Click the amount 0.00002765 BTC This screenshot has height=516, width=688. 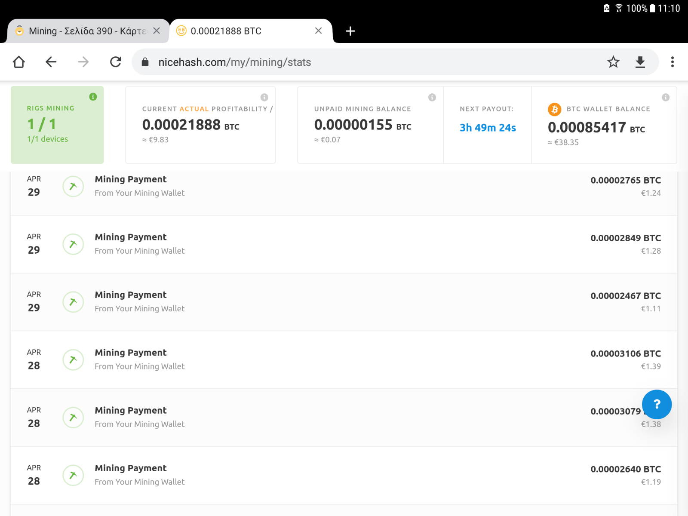(x=626, y=180)
